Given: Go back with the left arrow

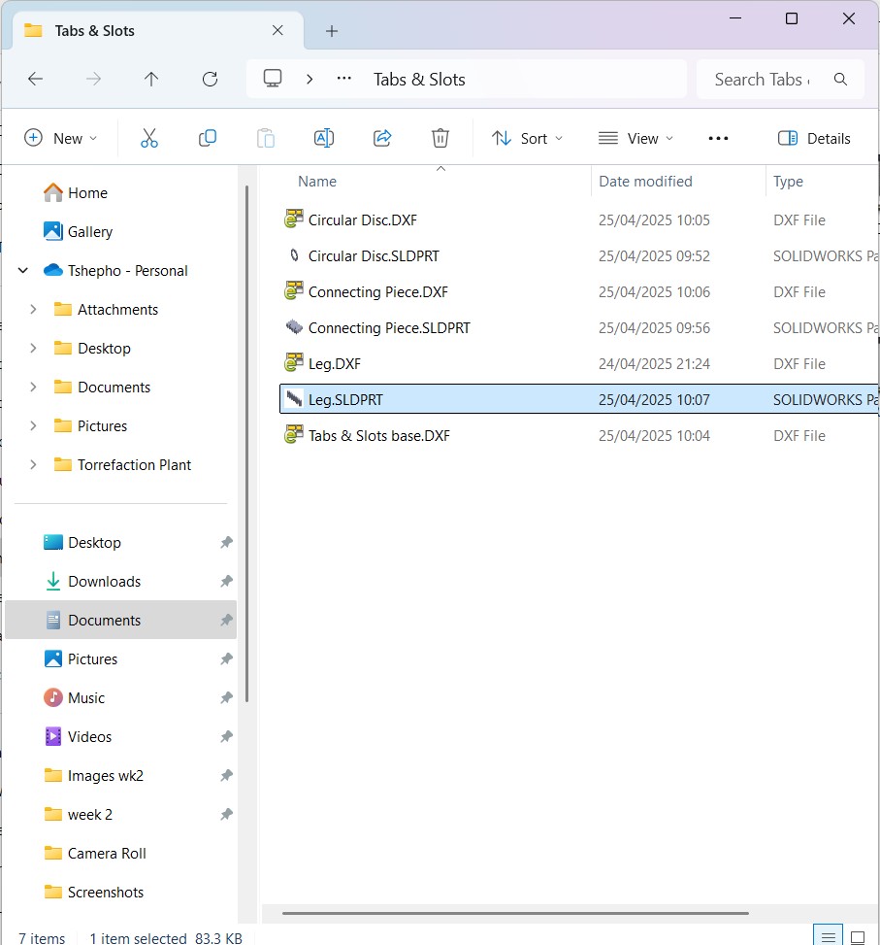Looking at the screenshot, I should pyautogui.click(x=36, y=79).
